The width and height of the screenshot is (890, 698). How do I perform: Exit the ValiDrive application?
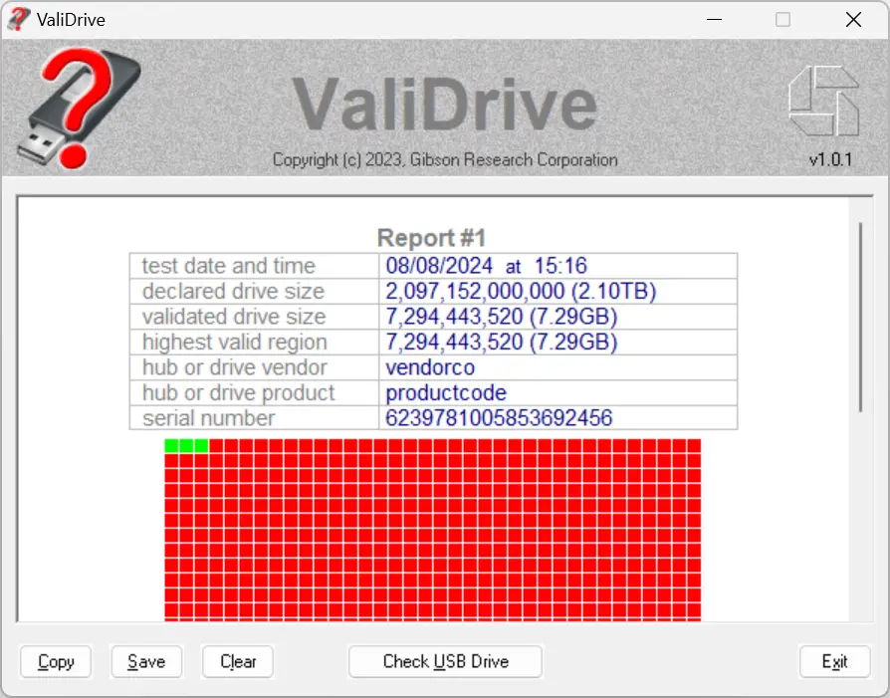(834, 661)
